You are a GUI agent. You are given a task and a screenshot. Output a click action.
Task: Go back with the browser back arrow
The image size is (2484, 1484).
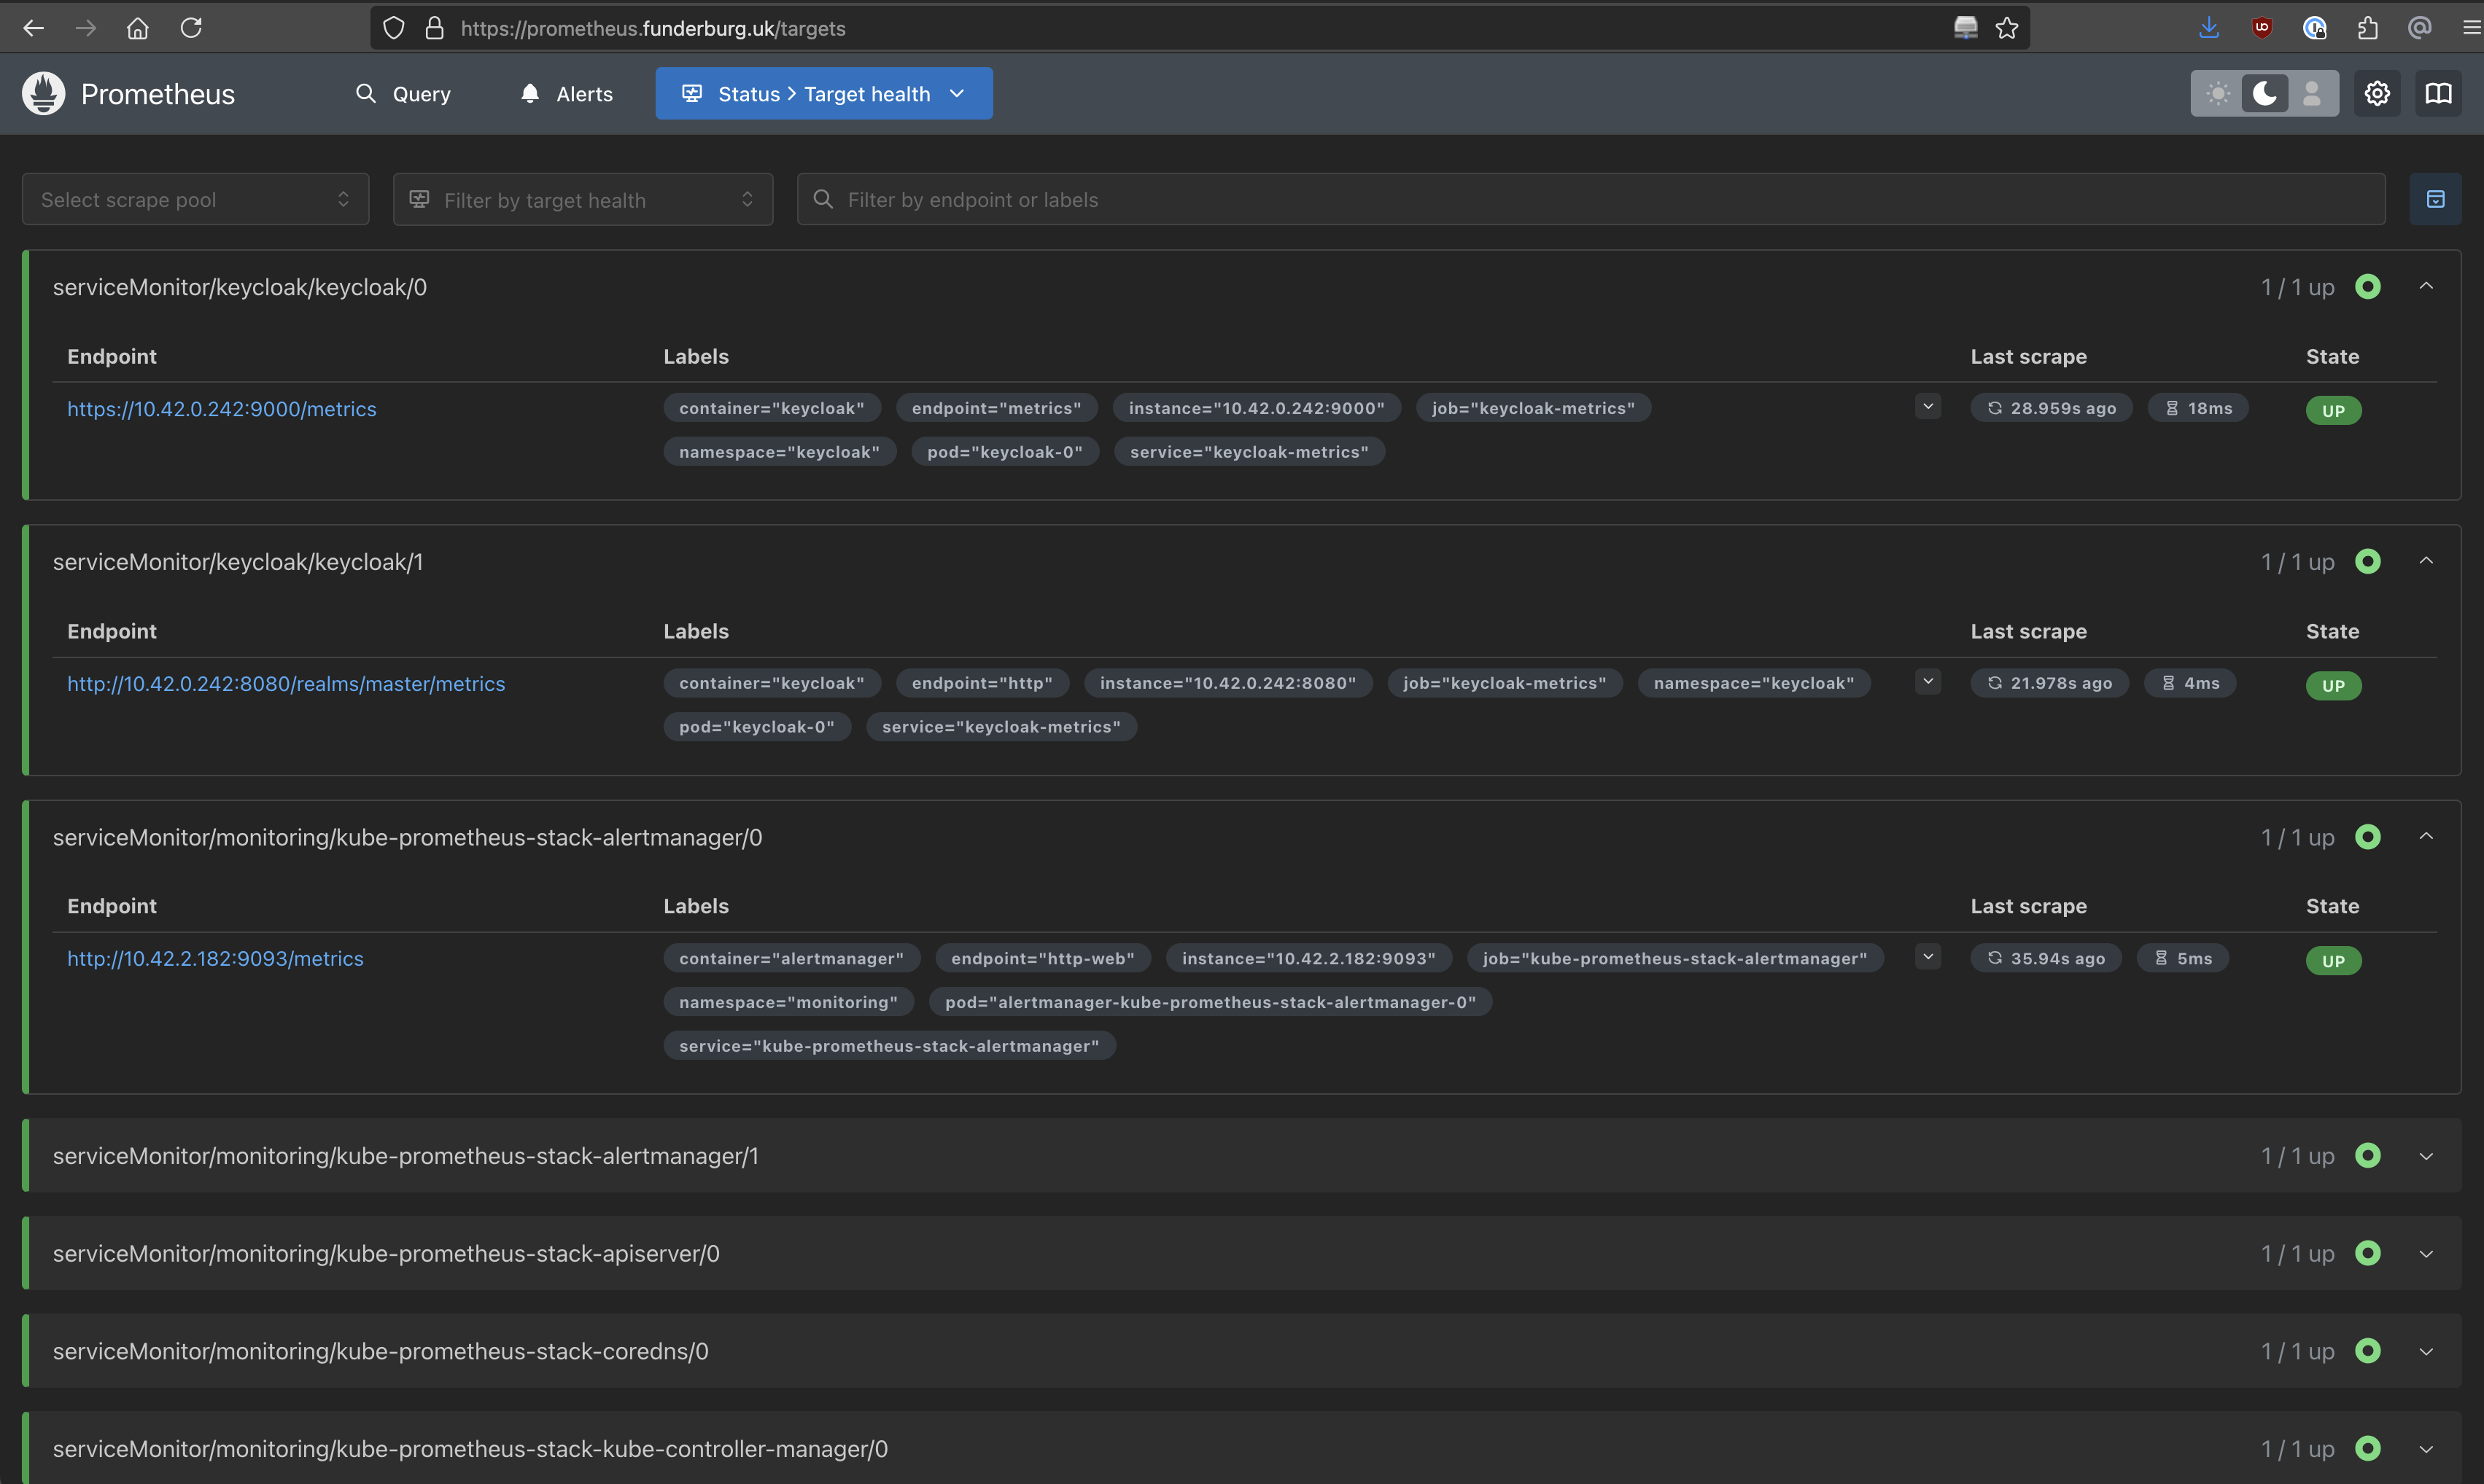click(x=34, y=28)
